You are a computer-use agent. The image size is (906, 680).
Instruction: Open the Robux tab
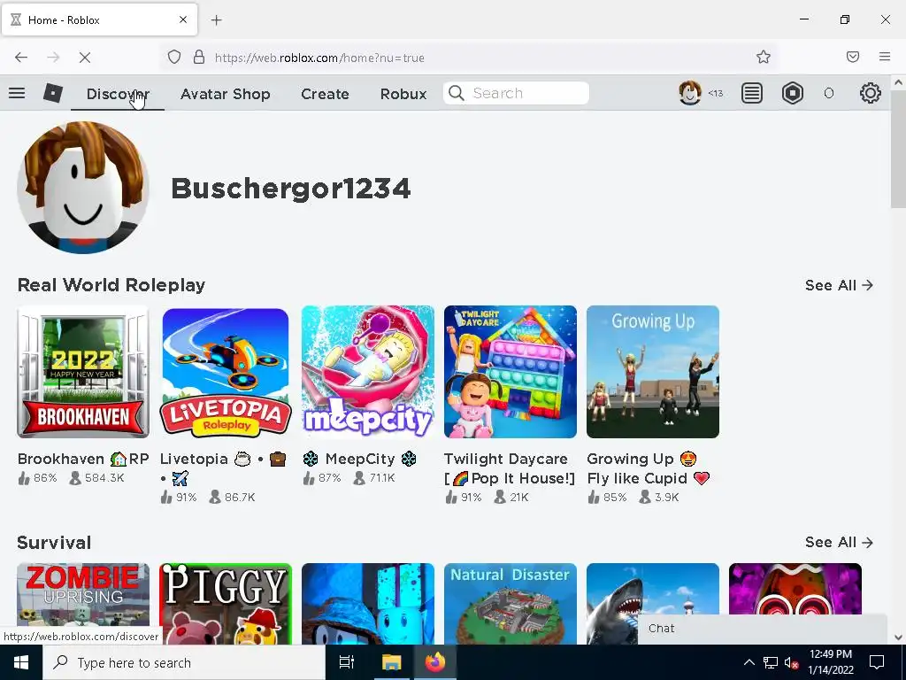(403, 94)
